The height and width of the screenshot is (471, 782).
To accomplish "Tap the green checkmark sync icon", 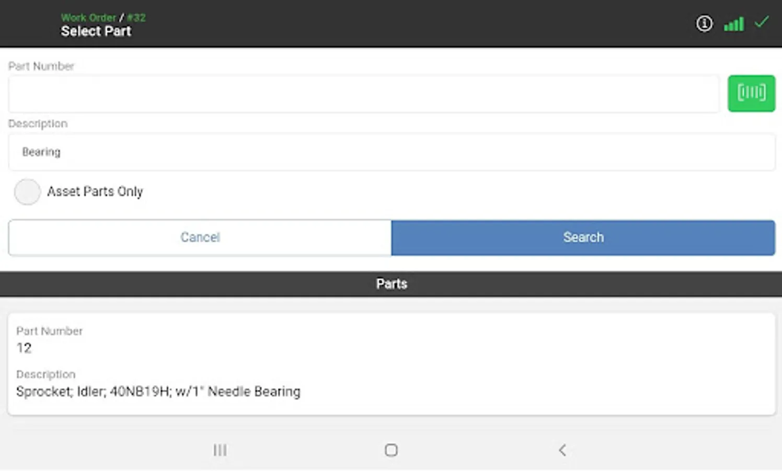I will (x=762, y=23).
